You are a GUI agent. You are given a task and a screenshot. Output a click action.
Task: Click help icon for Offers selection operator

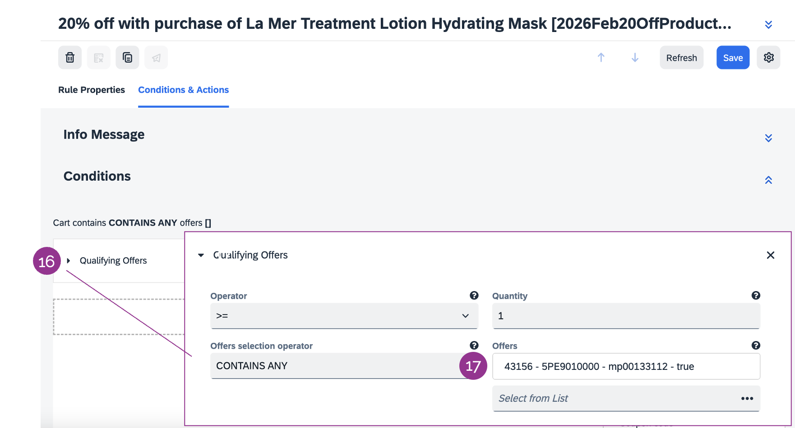pyautogui.click(x=474, y=346)
